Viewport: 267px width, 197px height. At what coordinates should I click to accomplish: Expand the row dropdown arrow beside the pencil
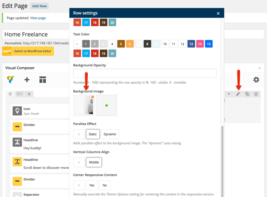[229, 94]
